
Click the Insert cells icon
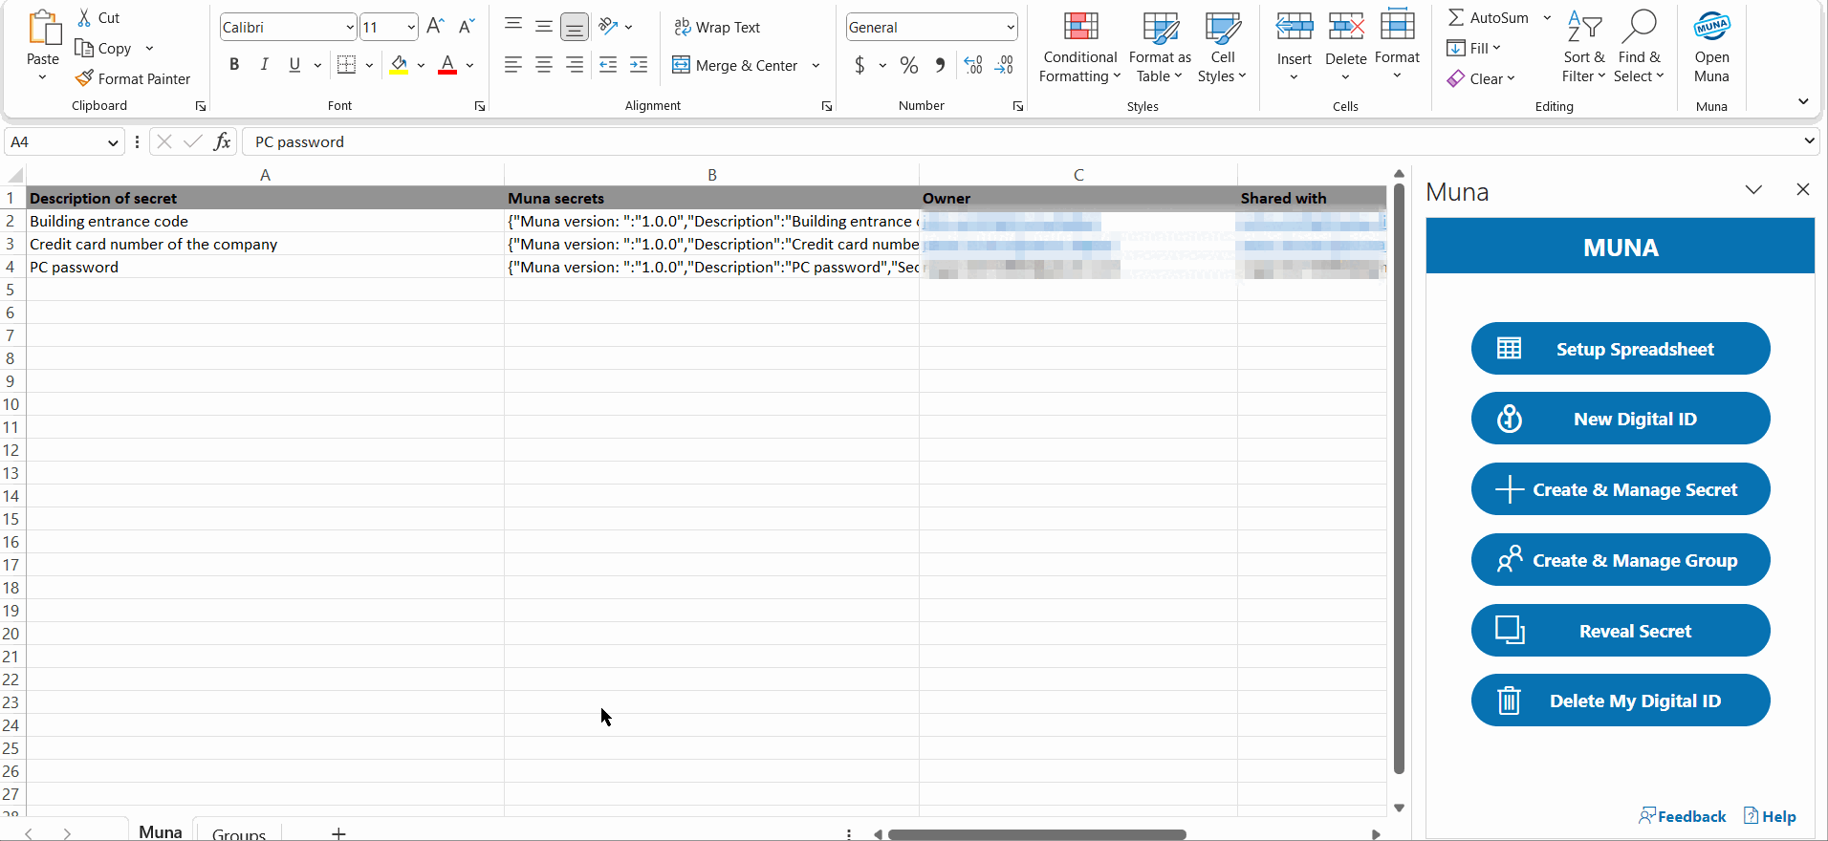(1295, 26)
